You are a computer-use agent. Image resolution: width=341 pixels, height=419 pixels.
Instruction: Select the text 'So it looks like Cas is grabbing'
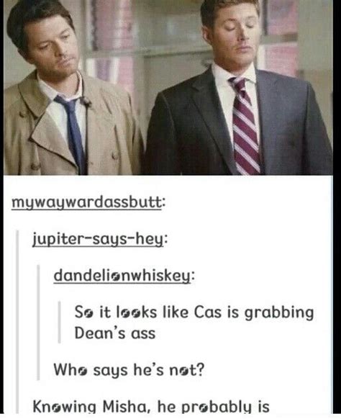194,312
